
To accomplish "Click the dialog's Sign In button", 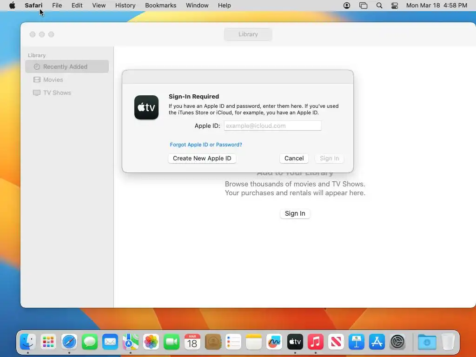I will [x=330, y=159].
